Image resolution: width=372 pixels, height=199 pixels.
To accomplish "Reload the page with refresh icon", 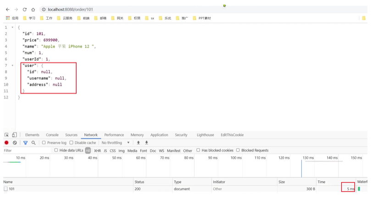I will pyautogui.click(x=25, y=10).
